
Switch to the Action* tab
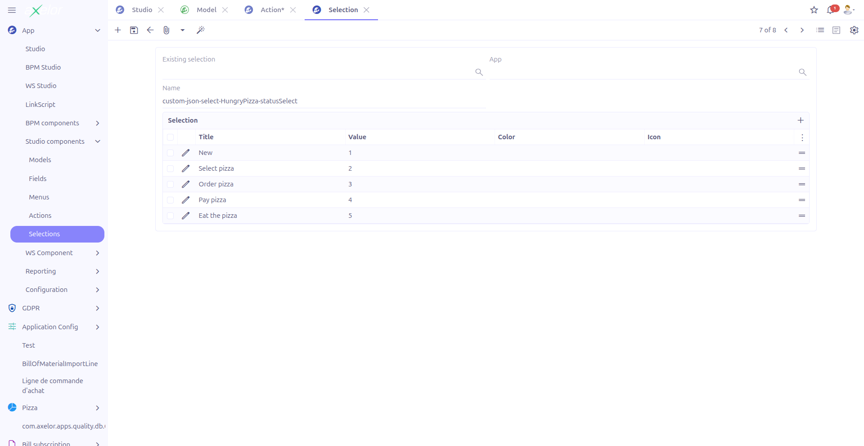point(272,10)
